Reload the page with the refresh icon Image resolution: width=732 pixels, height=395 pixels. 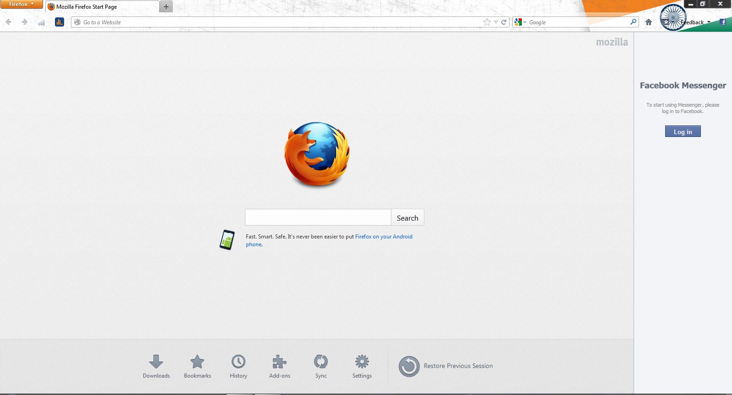click(x=504, y=22)
